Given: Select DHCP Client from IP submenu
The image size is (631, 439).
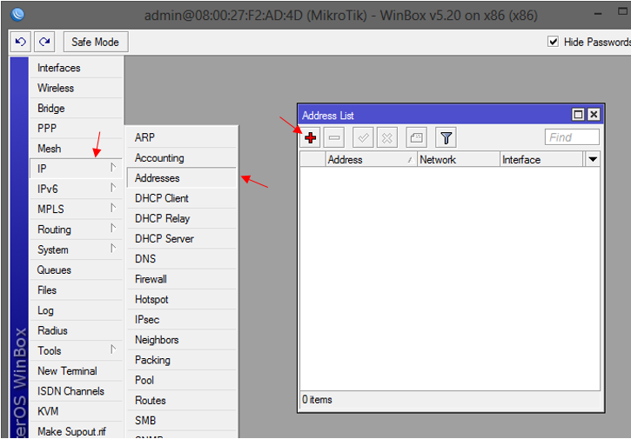Looking at the screenshot, I should [182, 198].
